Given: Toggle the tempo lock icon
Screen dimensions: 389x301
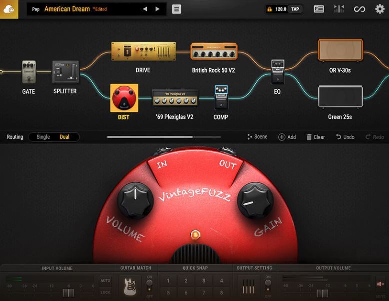Looking at the screenshot, I should [x=269, y=9].
